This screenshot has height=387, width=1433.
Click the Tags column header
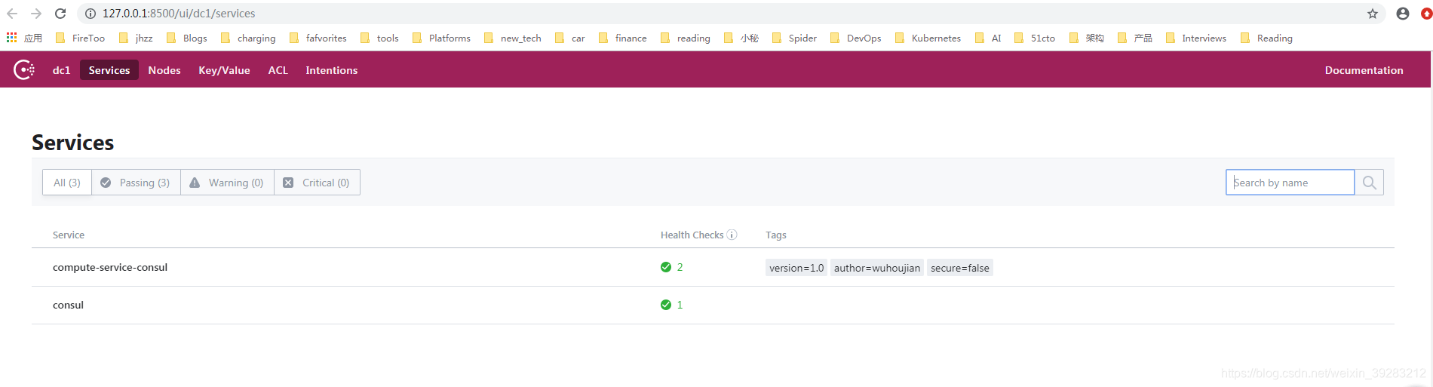(776, 235)
